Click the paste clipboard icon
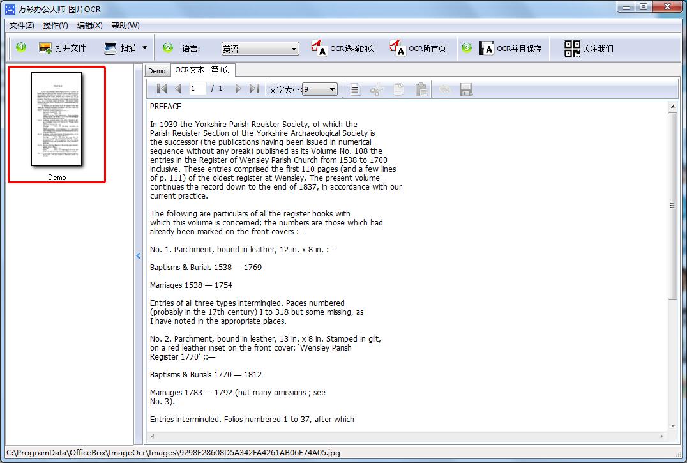Image resolution: width=687 pixels, height=463 pixels. pyautogui.click(x=421, y=89)
